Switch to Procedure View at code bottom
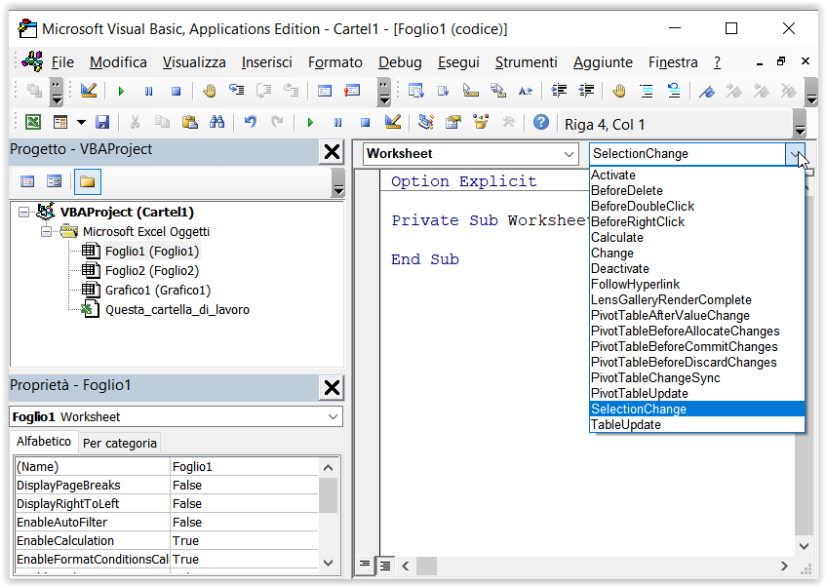The width and height of the screenshot is (826, 587). tap(365, 565)
